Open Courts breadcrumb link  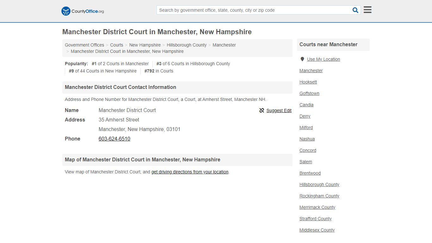(x=117, y=45)
